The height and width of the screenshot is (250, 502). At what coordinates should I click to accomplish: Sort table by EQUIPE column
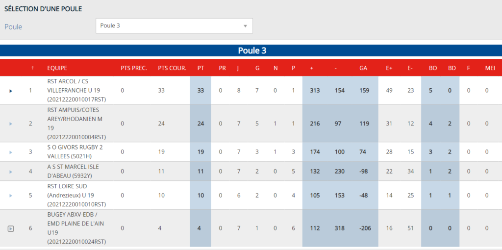57,68
